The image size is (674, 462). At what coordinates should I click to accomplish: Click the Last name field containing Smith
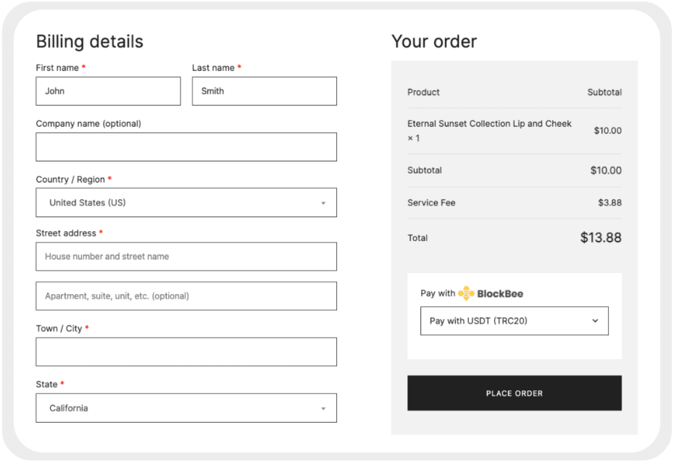coord(264,91)
